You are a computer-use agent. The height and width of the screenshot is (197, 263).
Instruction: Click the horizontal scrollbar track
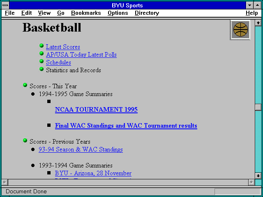(x=128, y=182)
